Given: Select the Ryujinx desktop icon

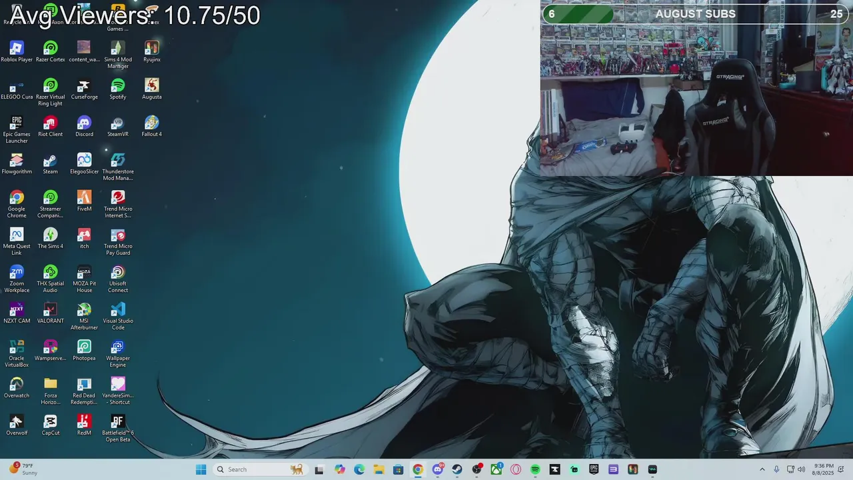Looking at the screenshot, I should click(152, 51).
